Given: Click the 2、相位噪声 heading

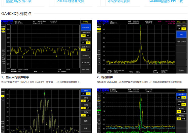Looking at the screenshot, I should tap(105, 77).
